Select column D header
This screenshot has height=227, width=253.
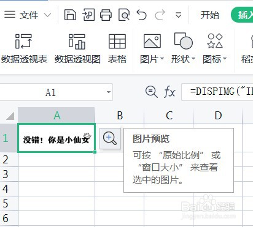pos(218,116)
